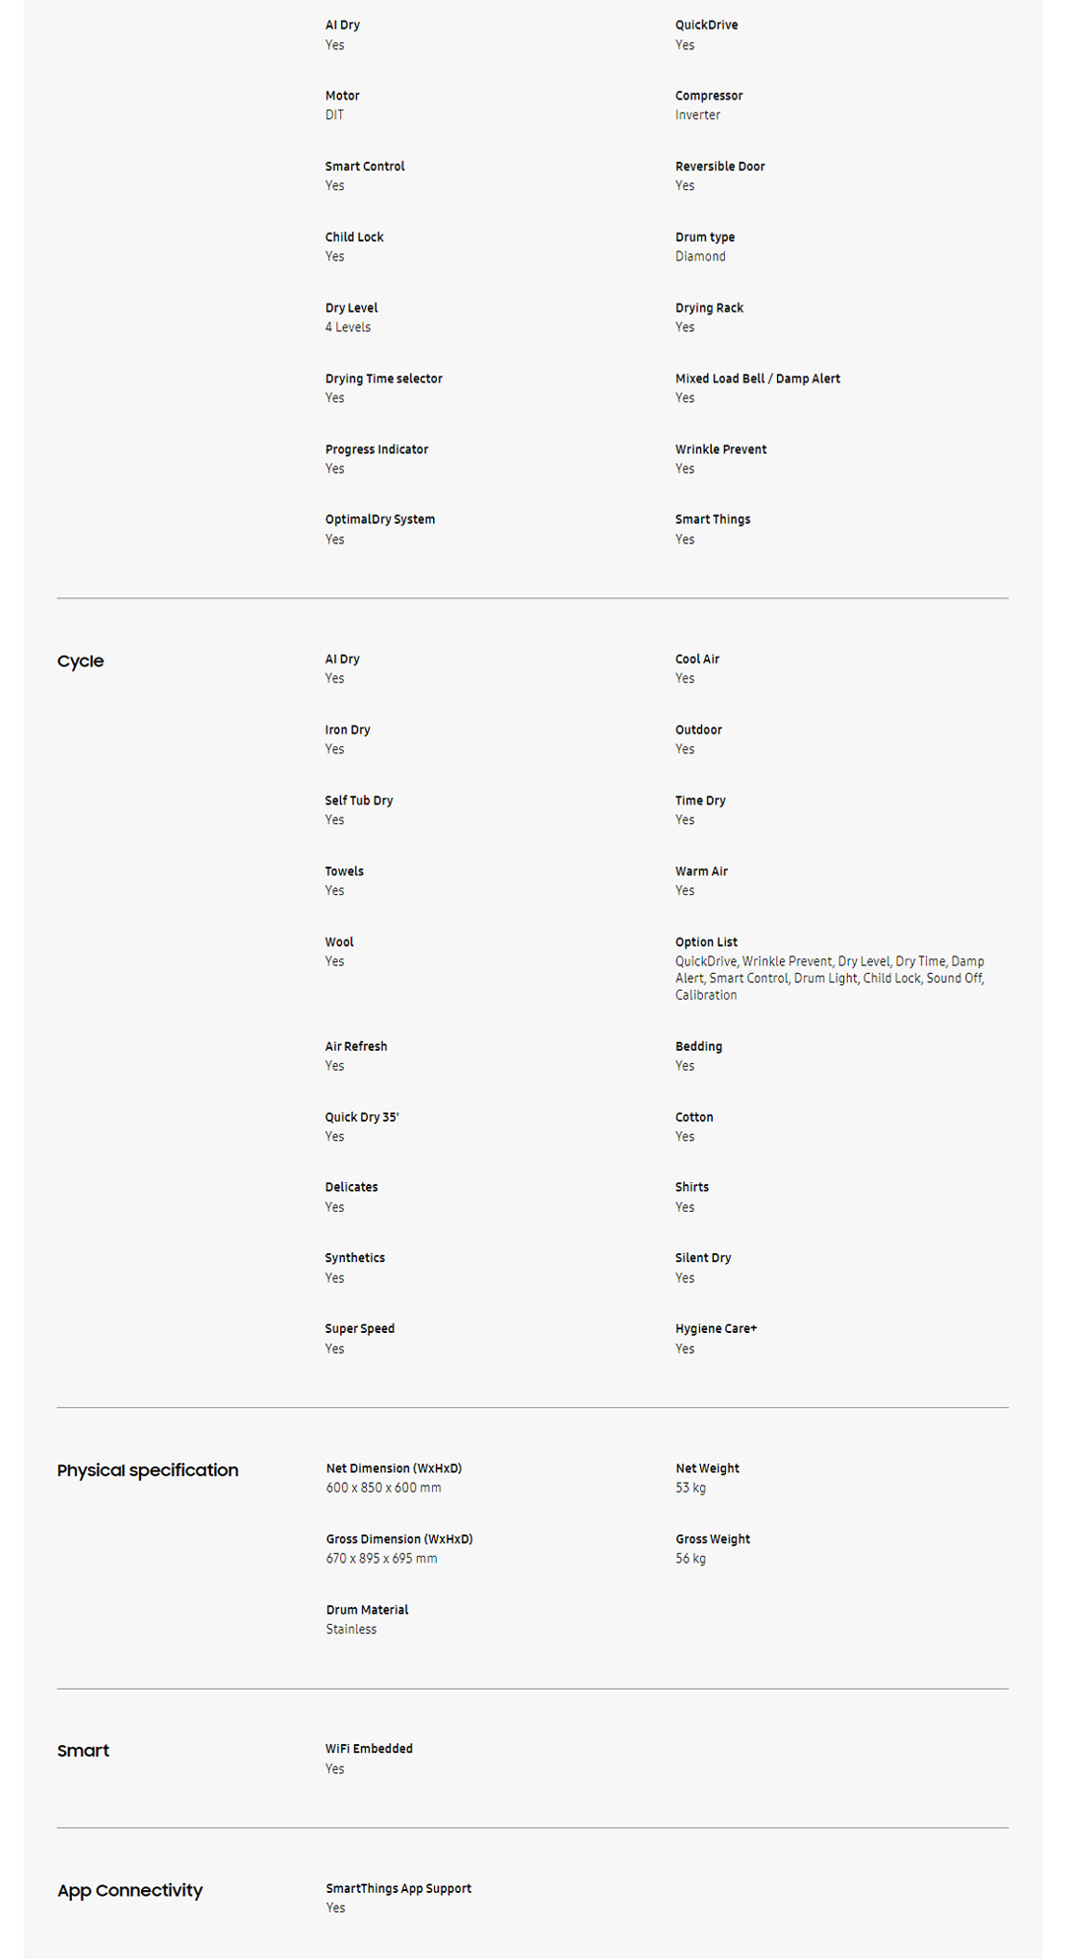This screenshot has width=1065, height=1959.
Task: Click the OptimalDry System label
Action: coord(380,520)
